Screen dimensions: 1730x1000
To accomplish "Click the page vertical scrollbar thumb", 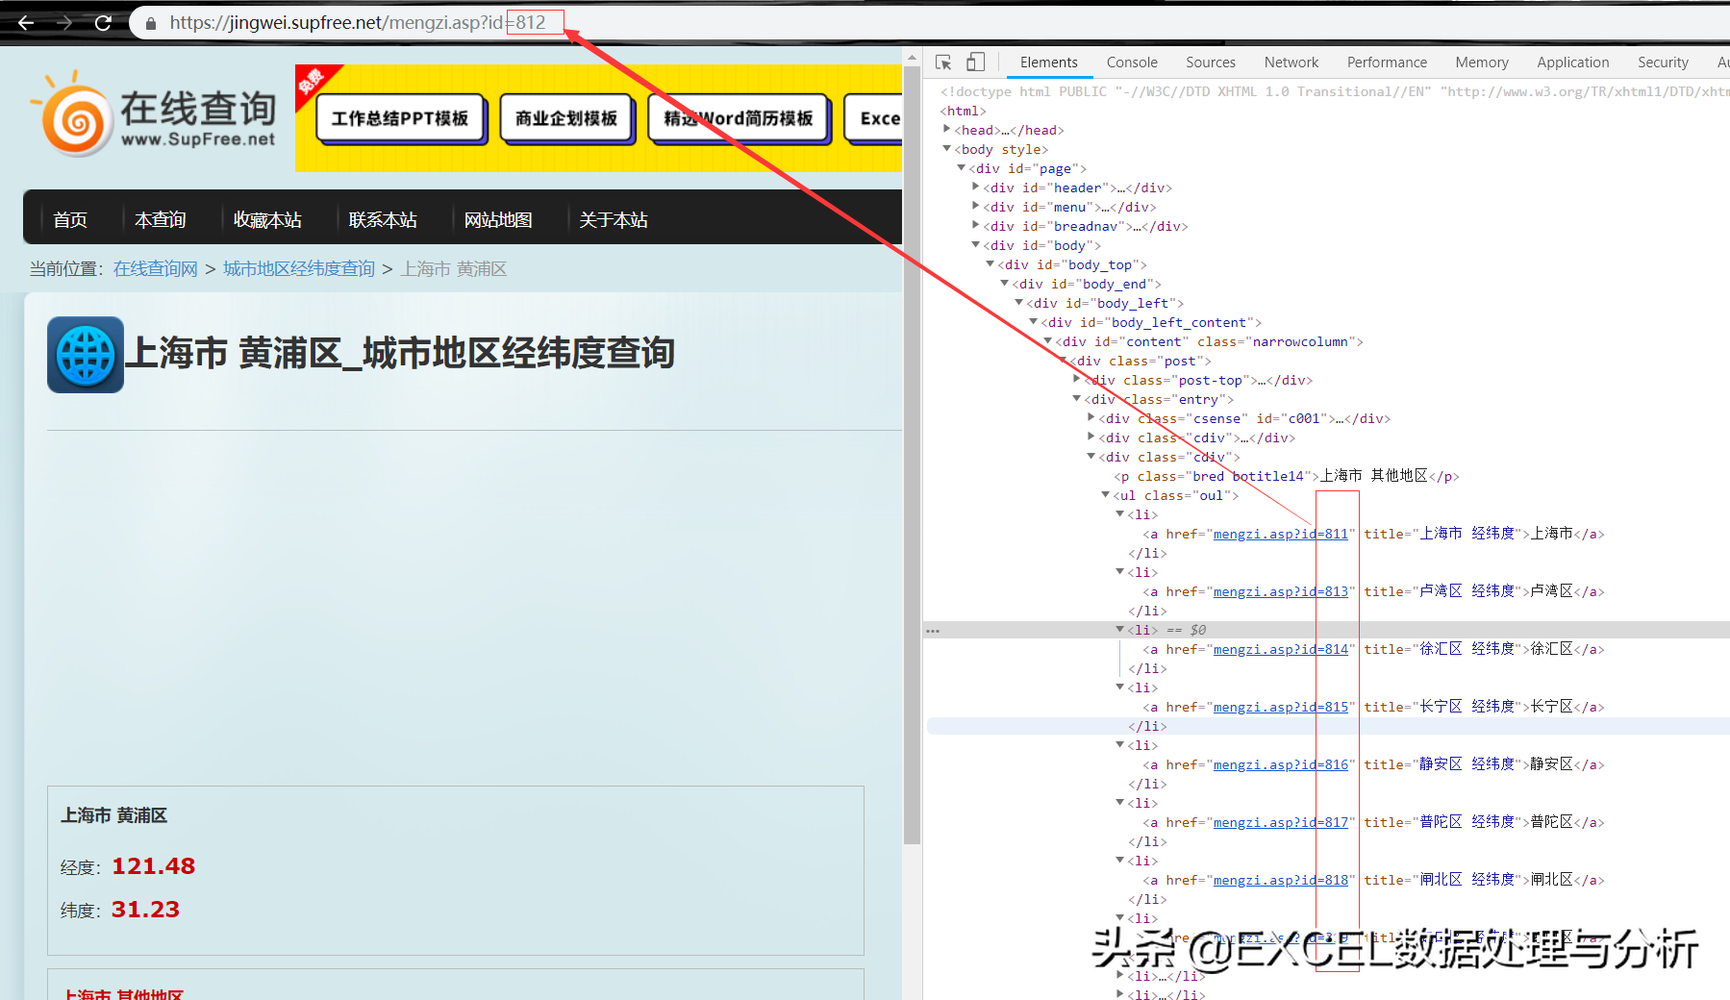I will 912,455.
